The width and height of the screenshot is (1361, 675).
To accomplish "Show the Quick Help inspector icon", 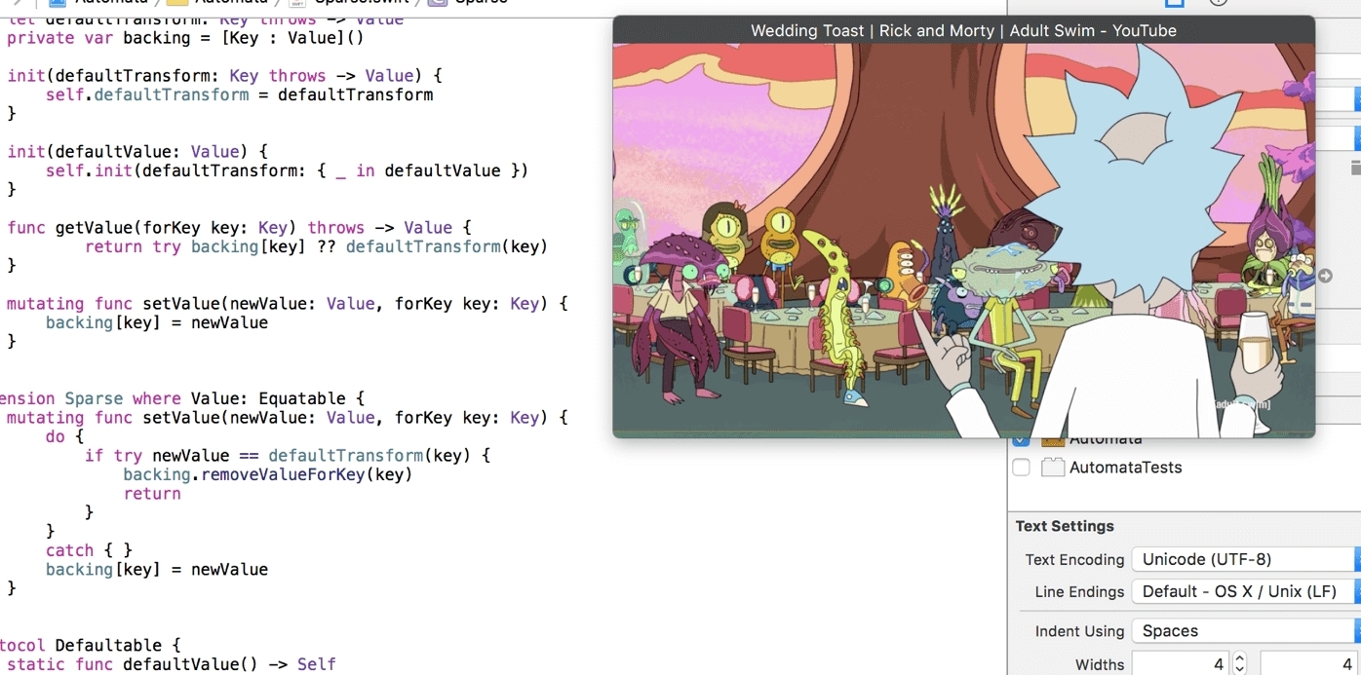I will pos(1219,3).
